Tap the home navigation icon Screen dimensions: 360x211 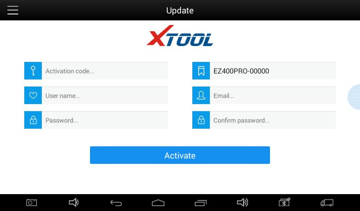tap(158, 203)
